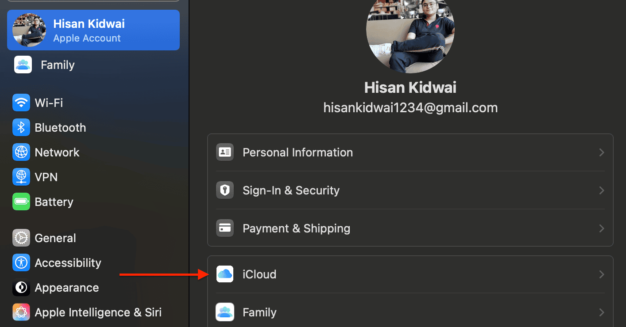Viewport: 626px width, 327px height.
Task: Select Hisan Kidwai Apple Account in sidebar
Action: 93,30
